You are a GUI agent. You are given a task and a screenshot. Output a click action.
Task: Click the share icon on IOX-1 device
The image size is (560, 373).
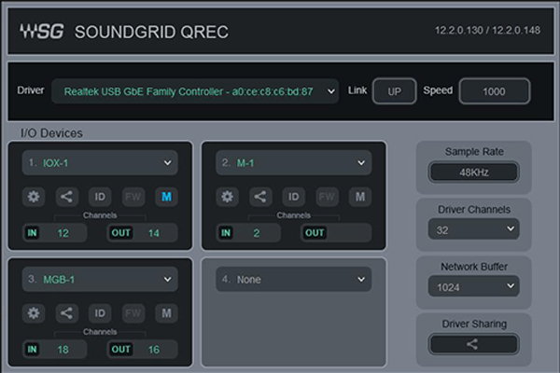[x=67, y=197]
